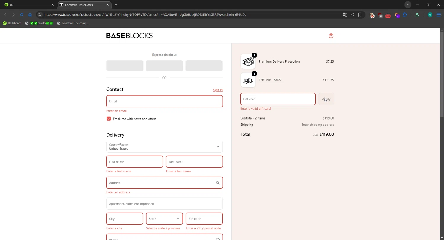Toggle Email me with news and offers
The width and height of the screenshot is (444, 240).
(109, 119)
